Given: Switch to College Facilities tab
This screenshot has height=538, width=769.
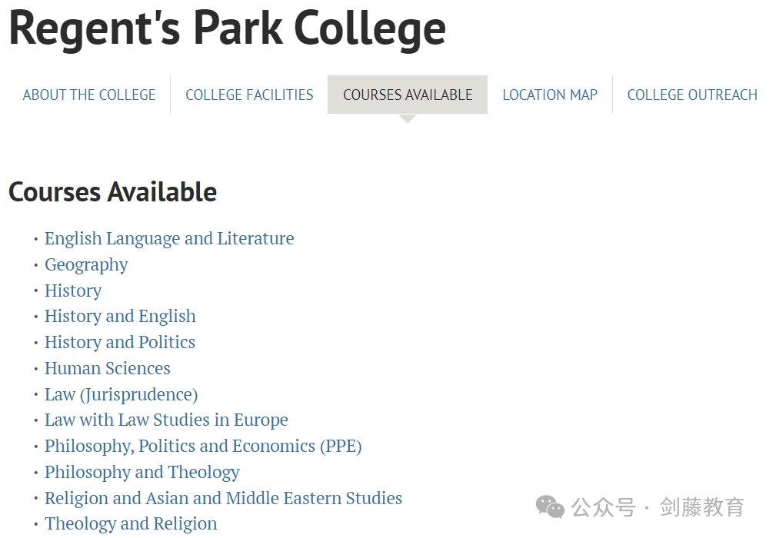Looking at the screenshot, I should (249, 95).
